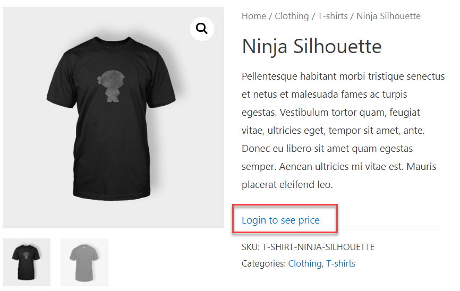The height and width of the screenshot is (291, 460).
Task: Click the Ninja Silhouette breadcrumb text
Action: point(388,16)
